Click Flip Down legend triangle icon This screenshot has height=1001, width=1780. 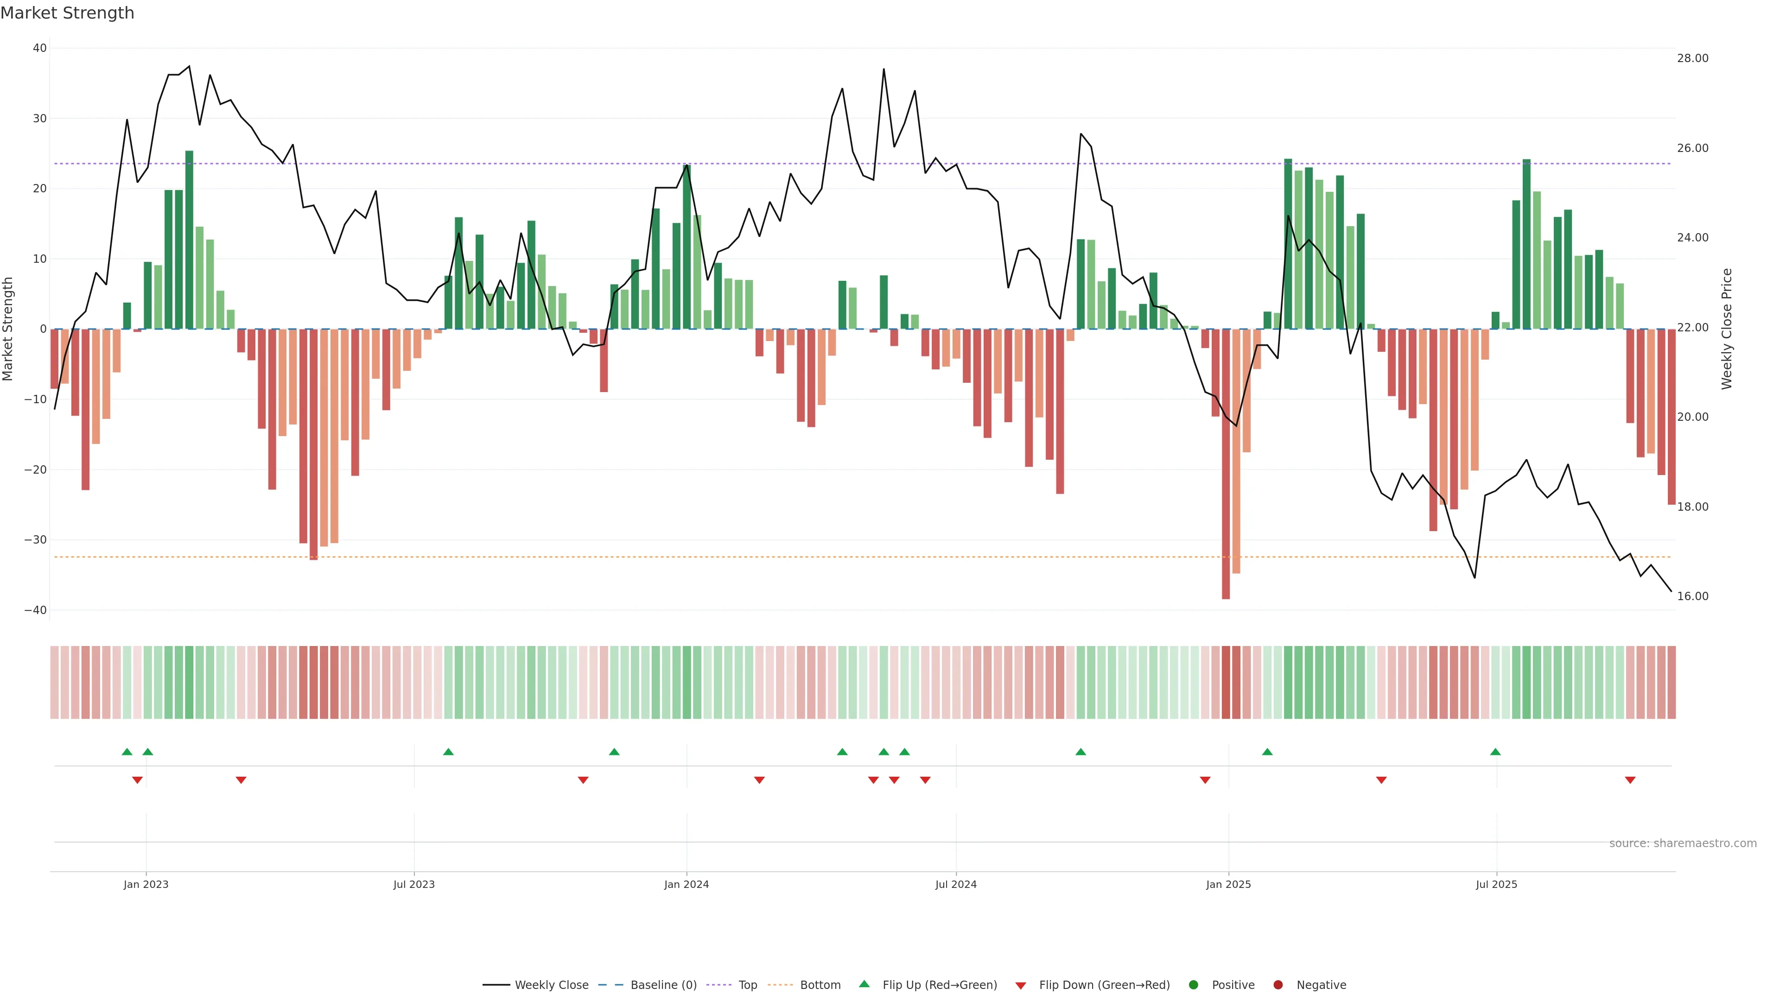pyautogui.click(x=1021, y=985)
